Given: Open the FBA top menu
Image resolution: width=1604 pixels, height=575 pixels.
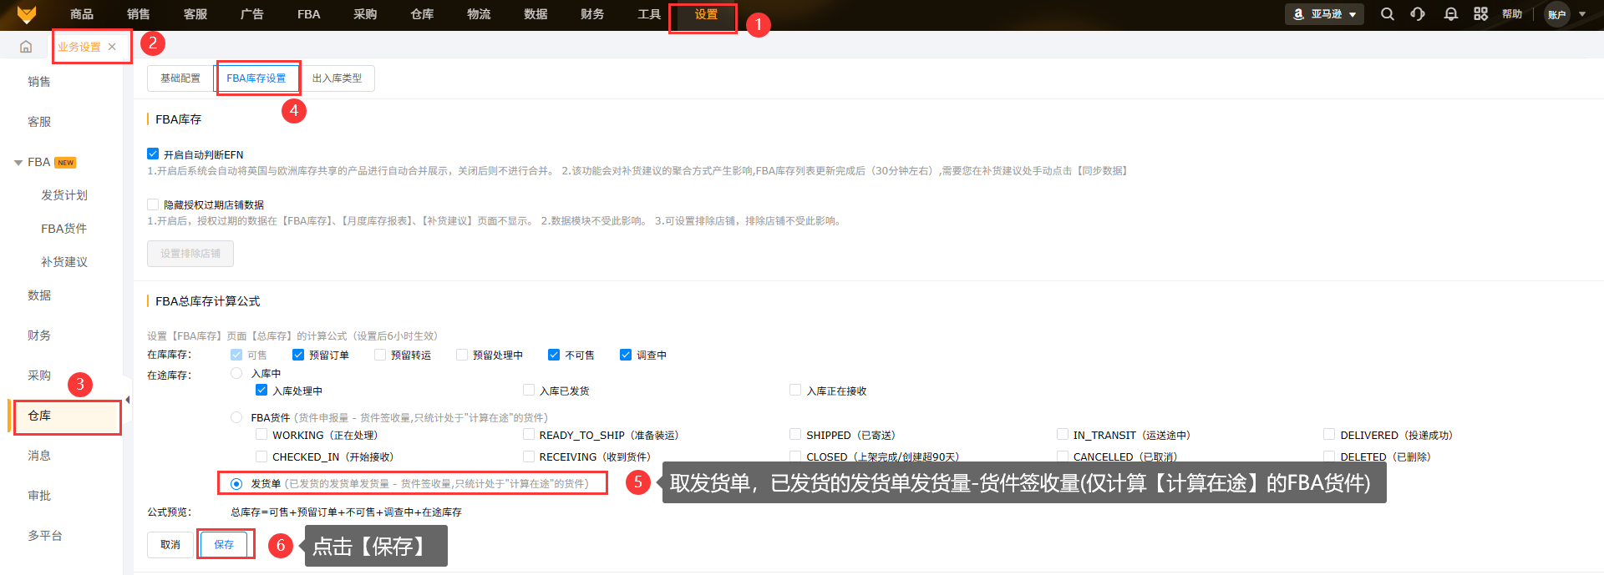Looking at the screenshot, I should pos(309,14).
